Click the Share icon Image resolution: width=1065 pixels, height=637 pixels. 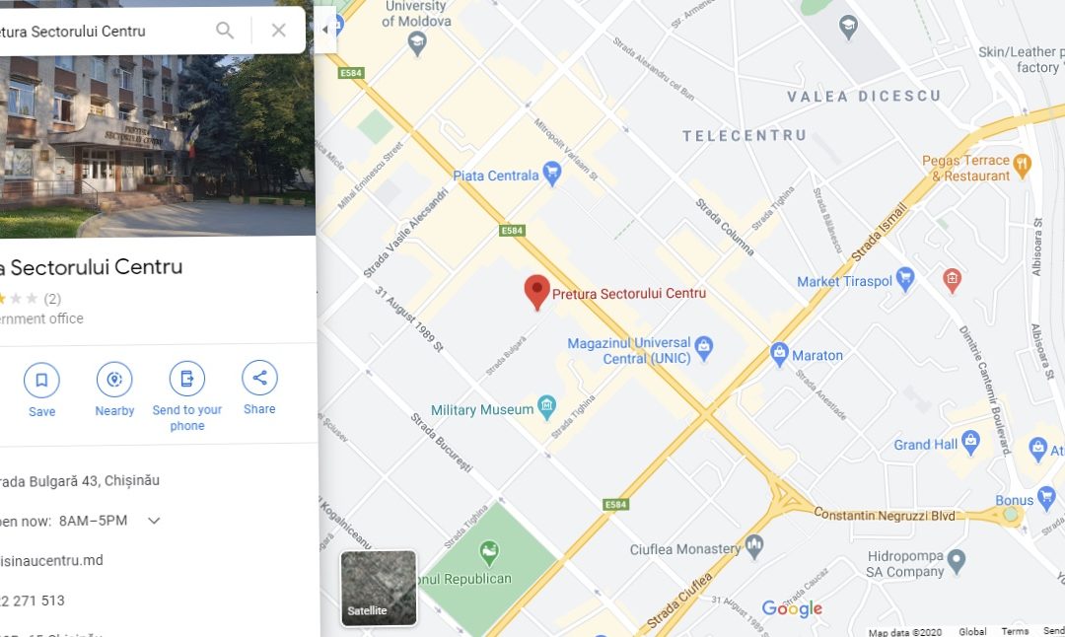(259, 378)
